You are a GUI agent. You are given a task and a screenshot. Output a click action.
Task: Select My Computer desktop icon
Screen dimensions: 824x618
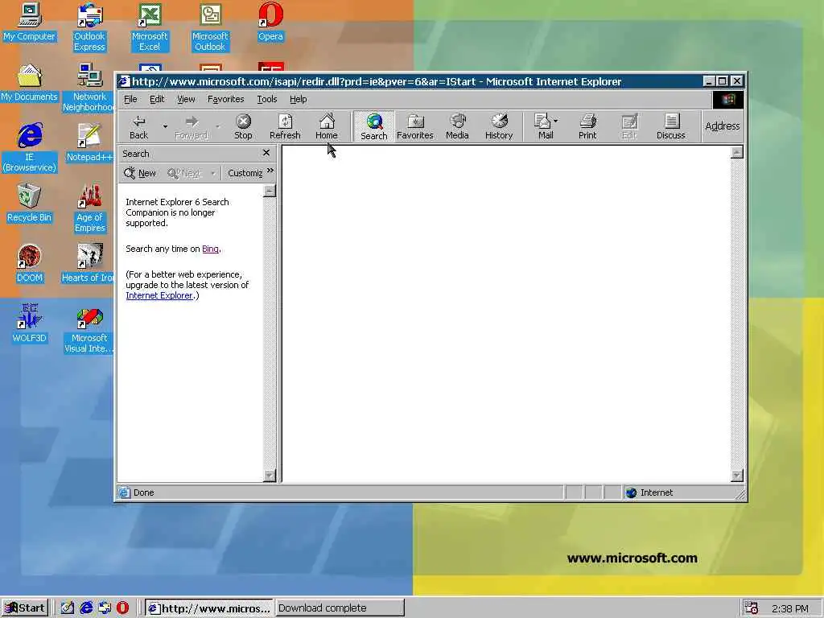tap(30, 22)
